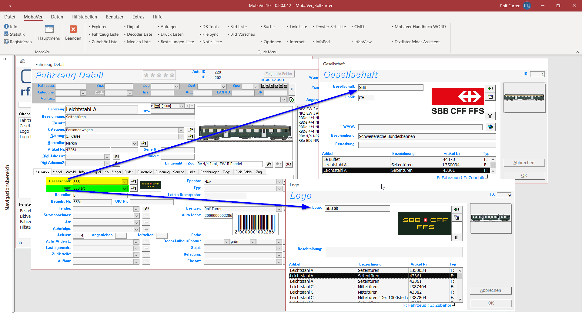Open WWW globe icon in Gesellschaft
582x313 pixels.
[490, 127]
